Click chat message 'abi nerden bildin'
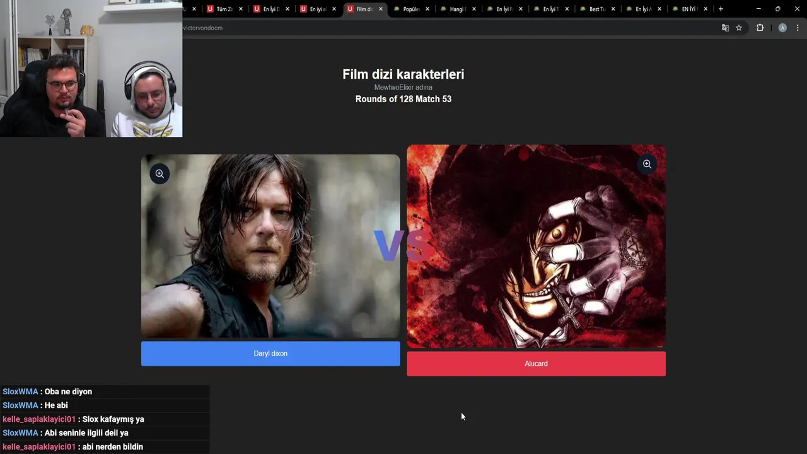Image resolution: width=807 pixels, height=454 pixels. 113,447
